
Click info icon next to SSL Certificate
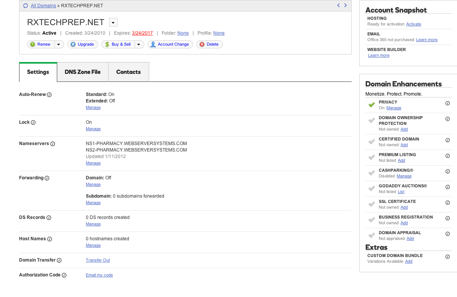(x=448, y=203)
